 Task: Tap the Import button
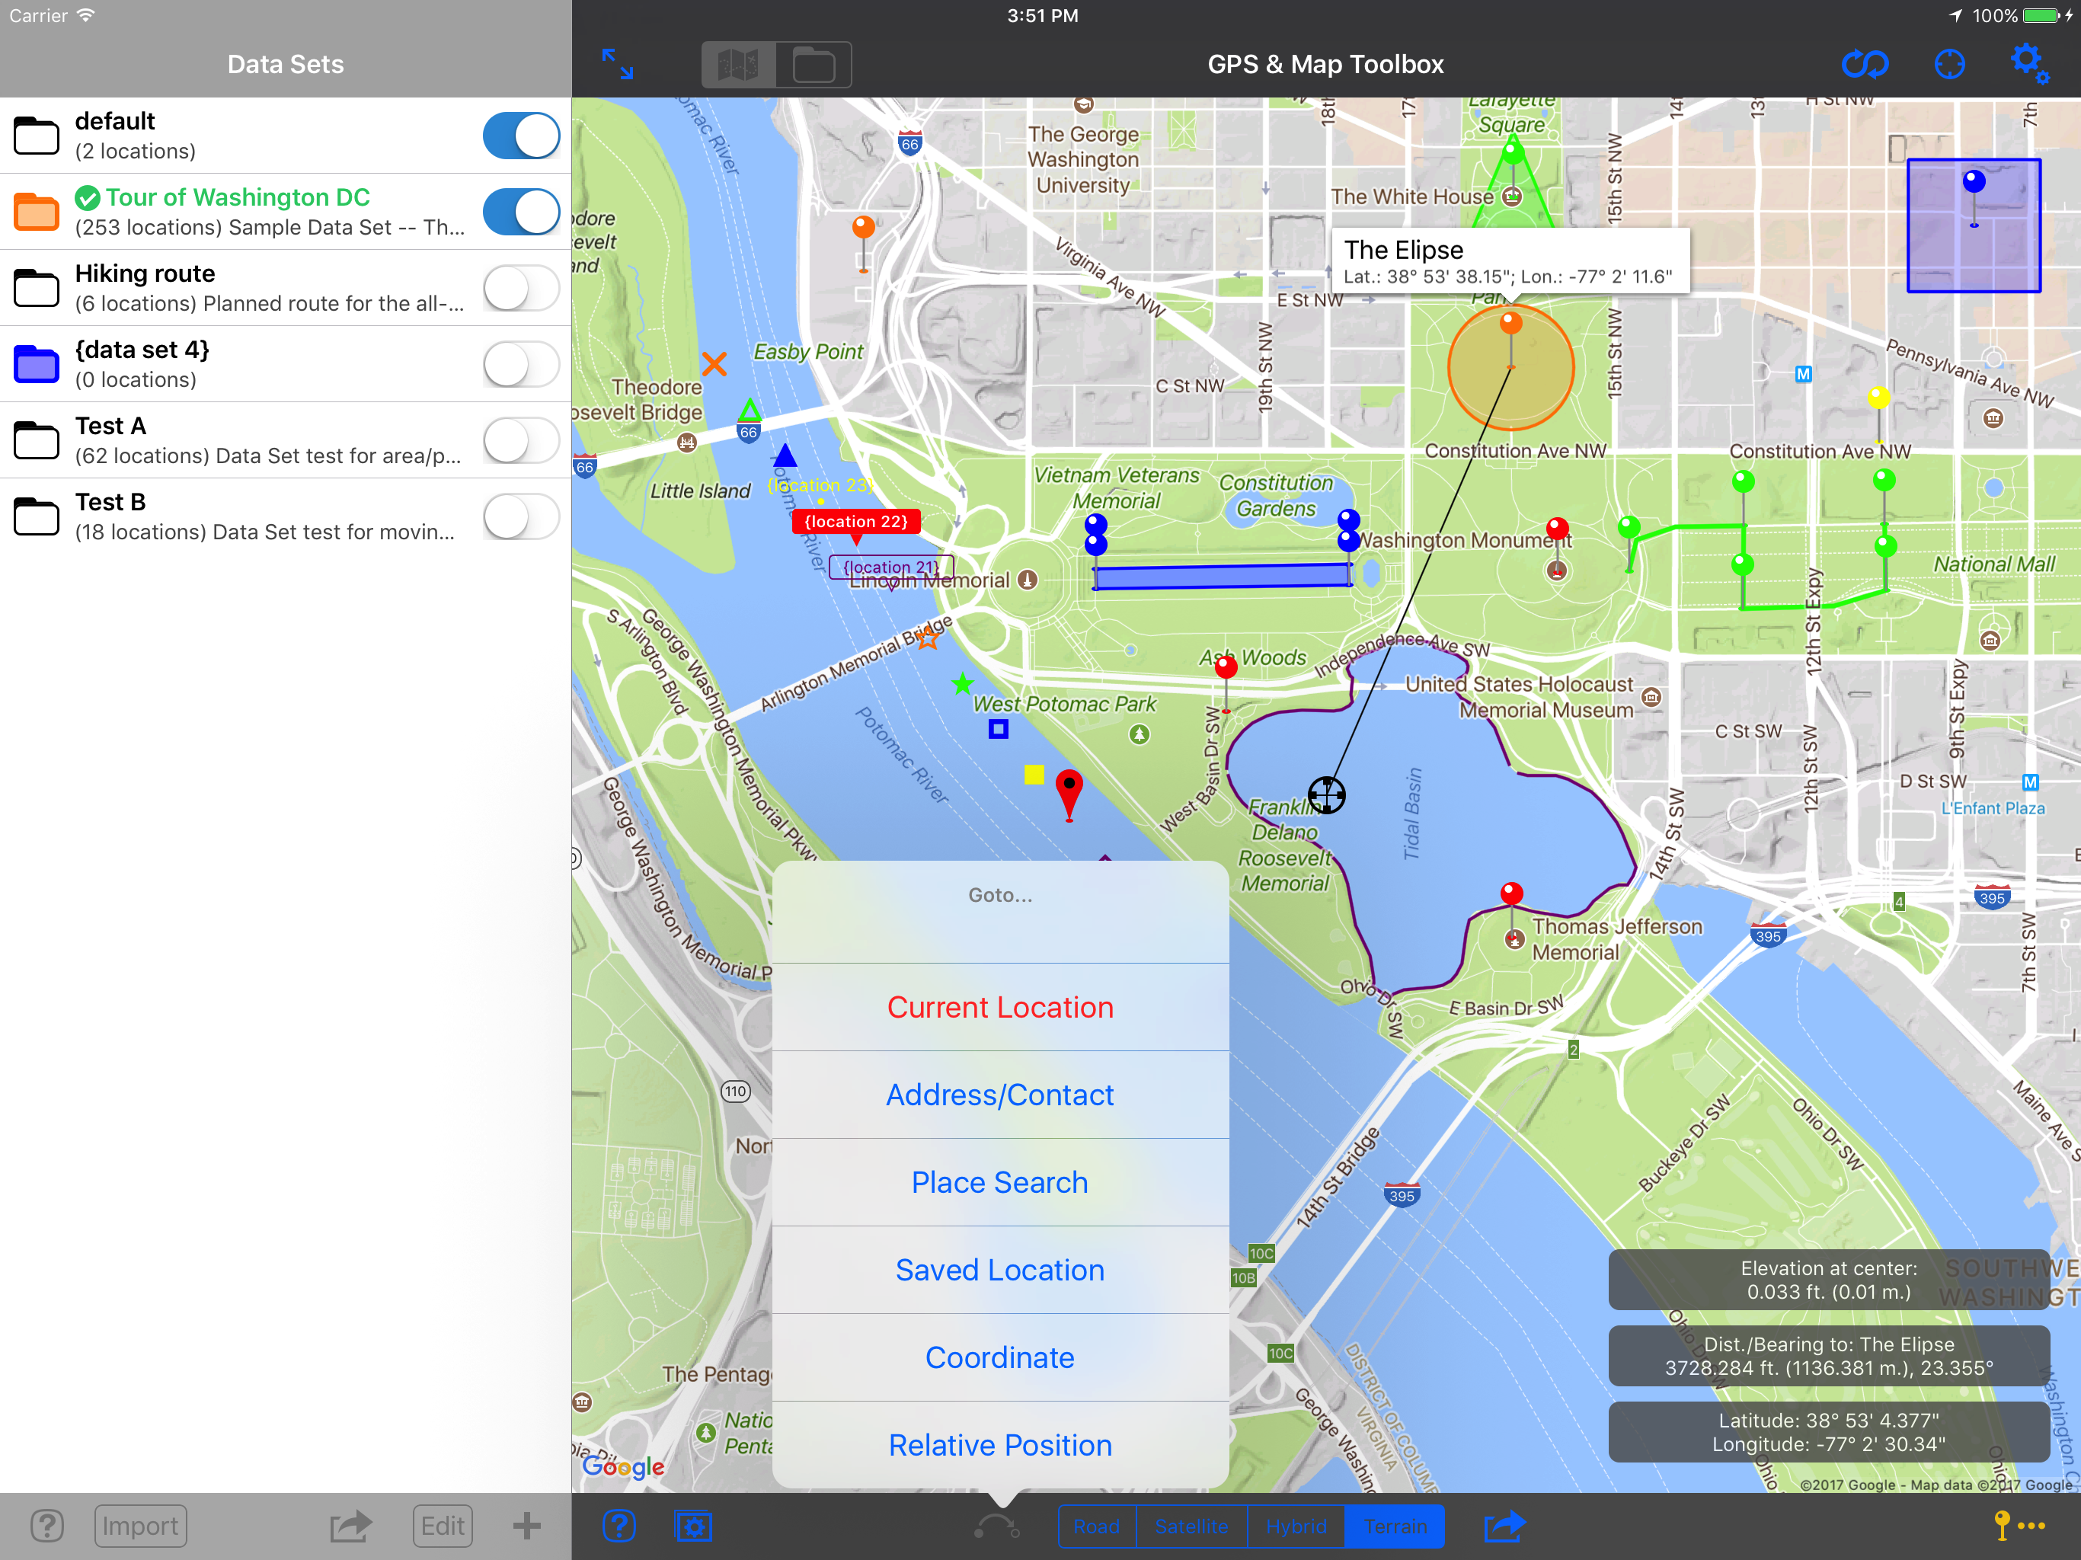140,1525
